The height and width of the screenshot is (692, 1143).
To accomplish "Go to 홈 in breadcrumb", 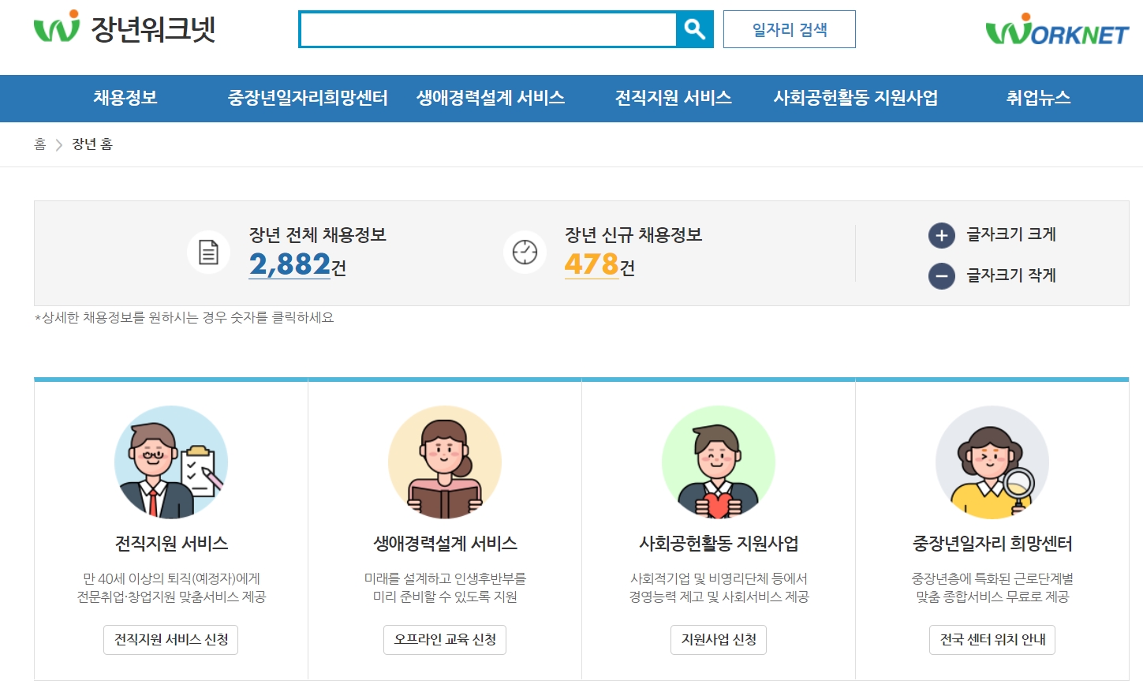I will tap(40, 144).
